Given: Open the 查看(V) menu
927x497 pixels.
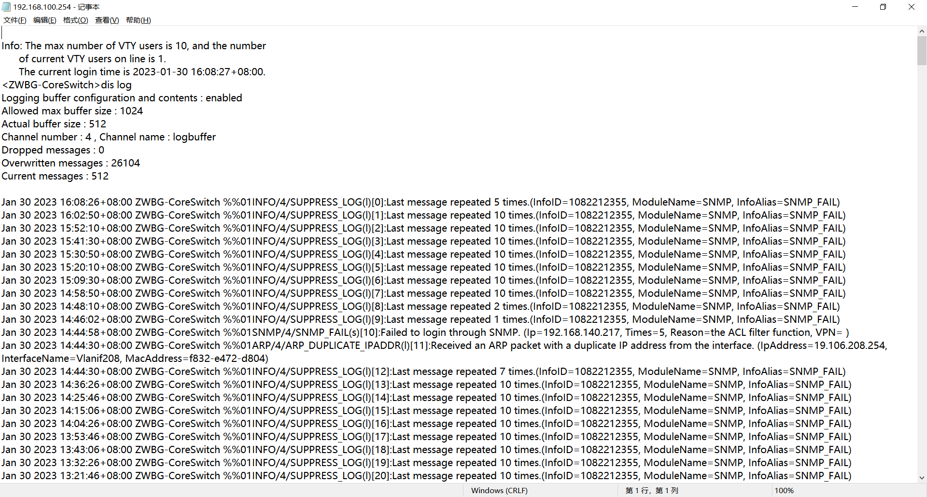Looking at the screenshot, I should tap(107, 20).
